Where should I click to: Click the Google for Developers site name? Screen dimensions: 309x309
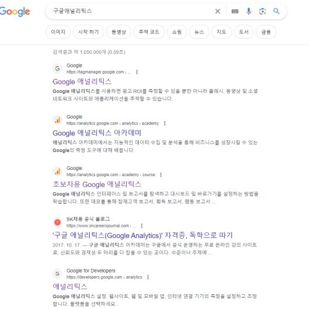click(91, 271)
